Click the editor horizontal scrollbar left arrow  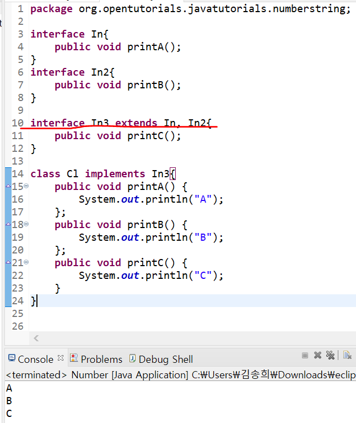click(36, 338)
